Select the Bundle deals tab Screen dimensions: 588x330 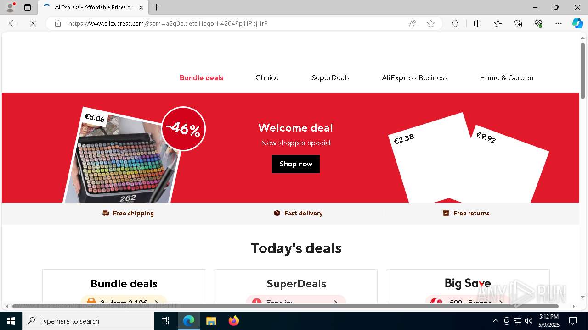[202, 78]
